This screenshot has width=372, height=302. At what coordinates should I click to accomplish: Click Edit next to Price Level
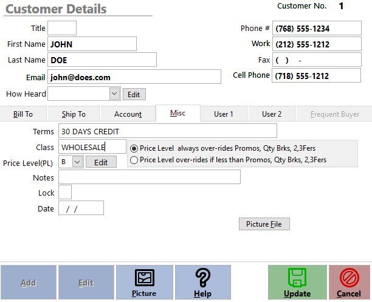[x=101, y=162]
